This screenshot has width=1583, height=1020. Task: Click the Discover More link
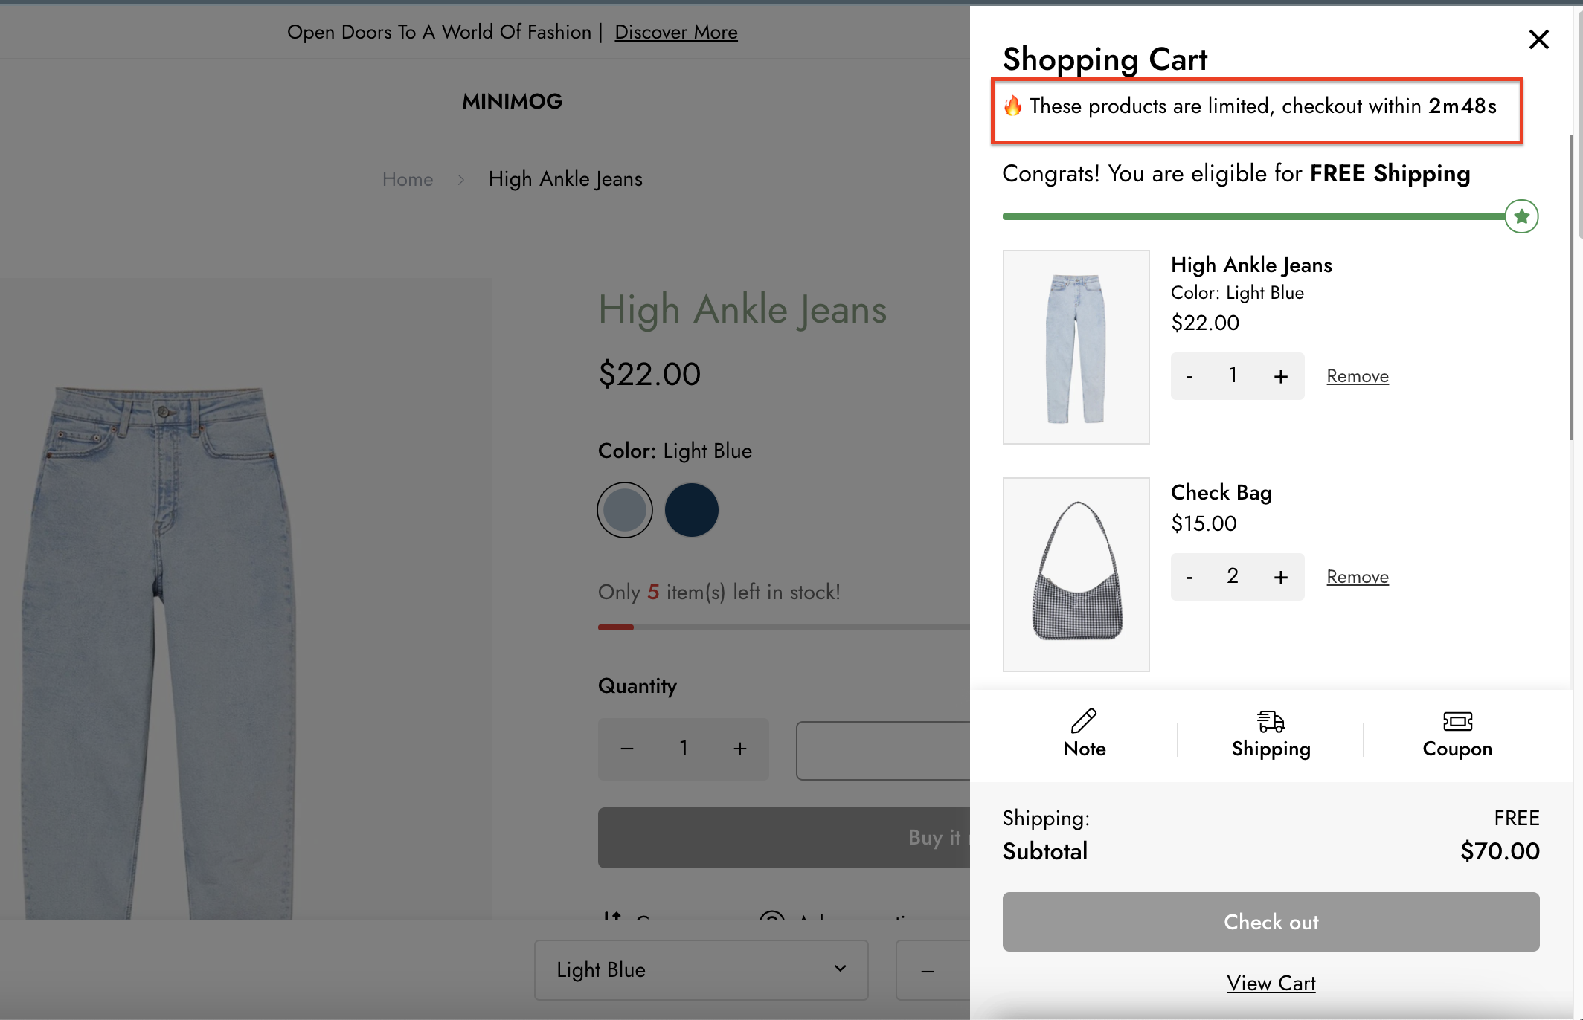tap(675, 32)
